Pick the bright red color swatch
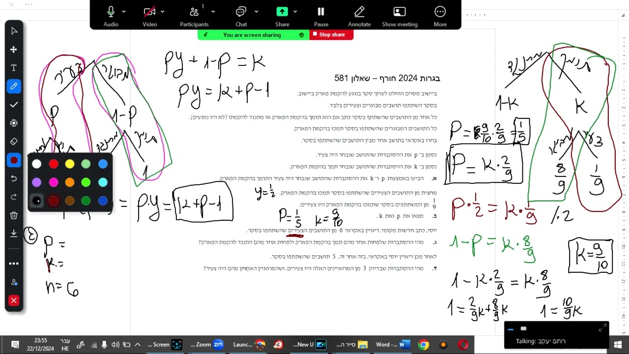629x354 pixels. click(x=54, y=164)
